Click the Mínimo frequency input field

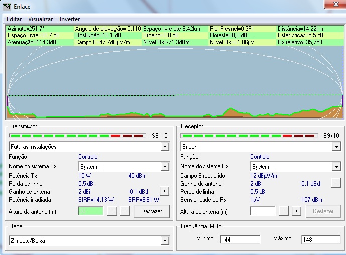[239, 239]
